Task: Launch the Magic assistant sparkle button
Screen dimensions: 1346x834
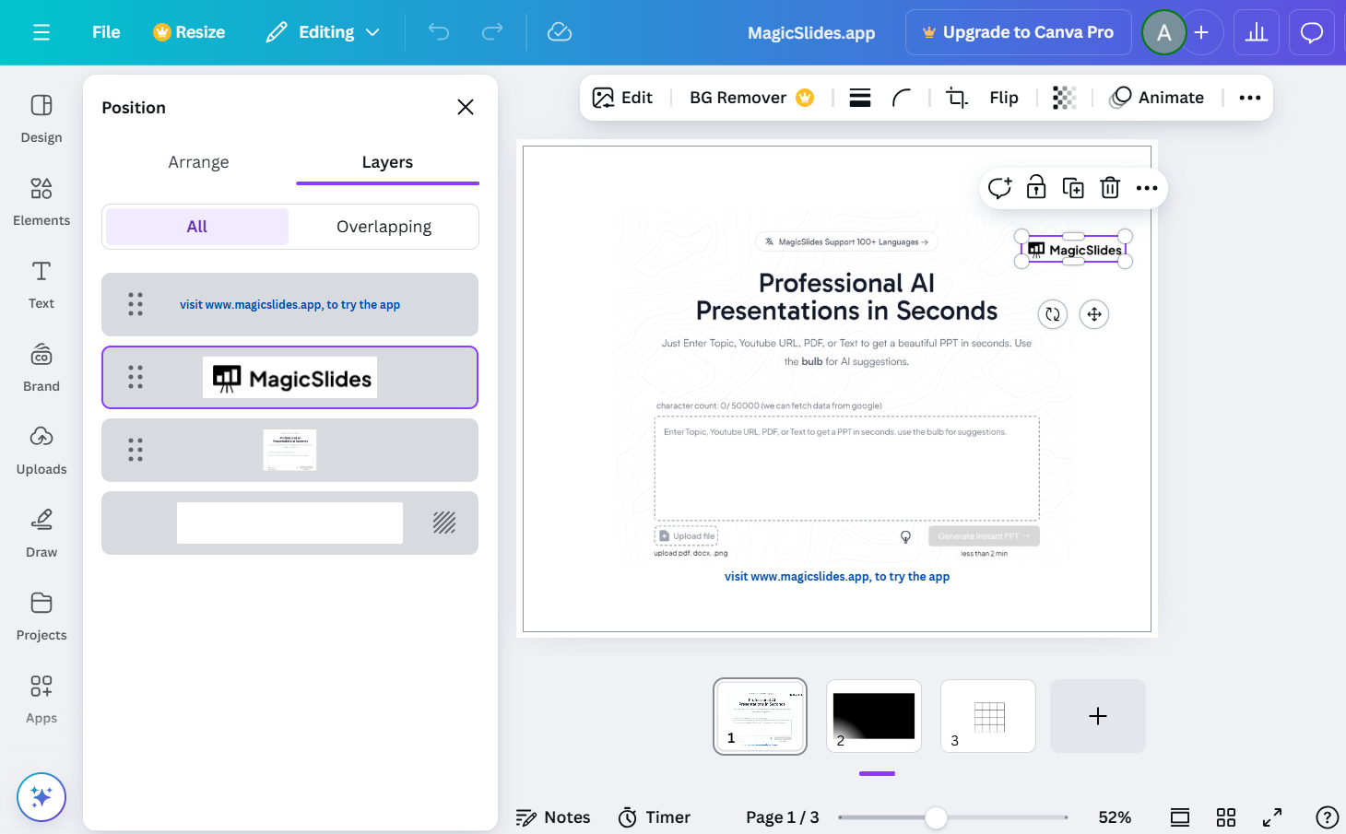Action: [x=41, y=796]
